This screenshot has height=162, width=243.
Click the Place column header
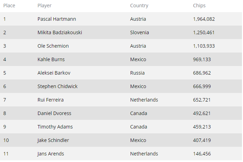(x=9, y=6)
